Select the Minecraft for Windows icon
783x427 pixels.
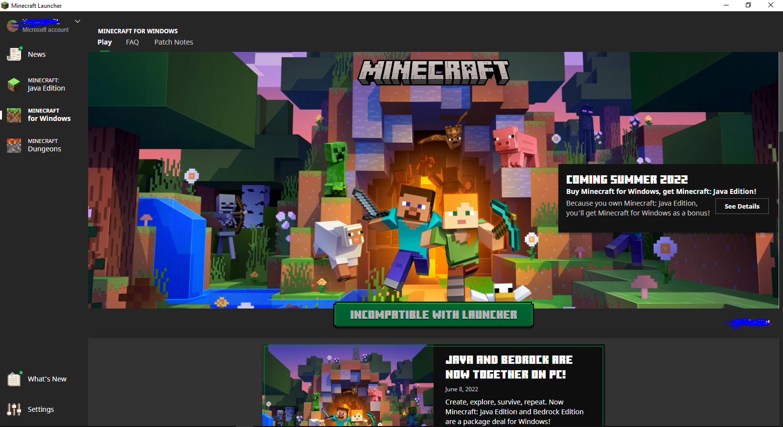(14, 115)
